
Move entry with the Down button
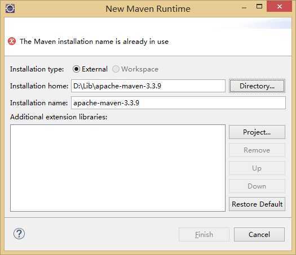(257, 186)
